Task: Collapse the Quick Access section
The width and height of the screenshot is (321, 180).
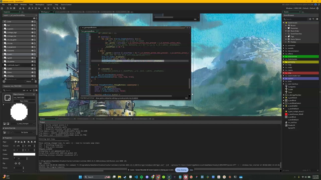Action: 284,23
